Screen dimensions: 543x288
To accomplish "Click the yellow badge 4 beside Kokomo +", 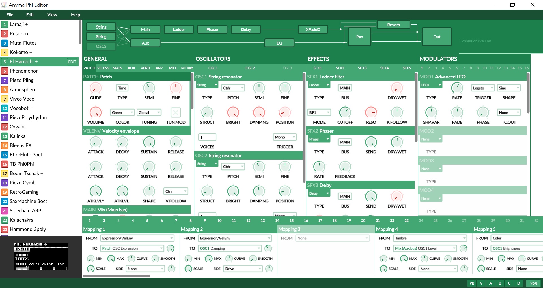I will pos(5,53).
